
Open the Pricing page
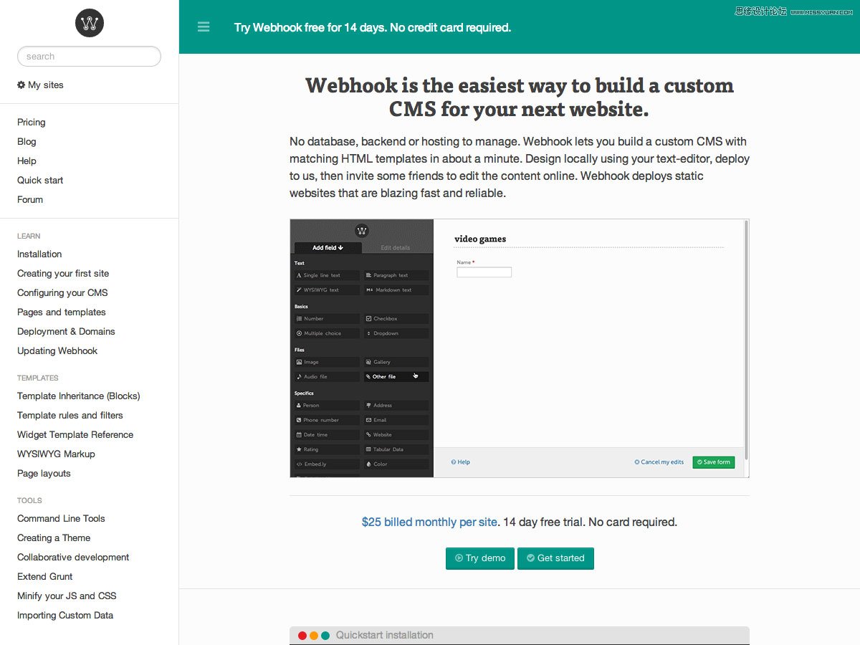pos(32,123)
